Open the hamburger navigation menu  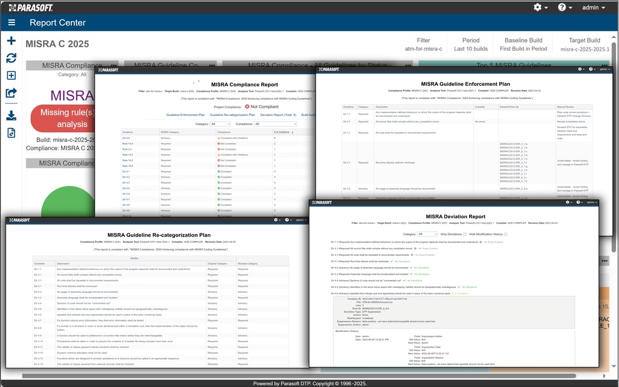pos(11,23)
